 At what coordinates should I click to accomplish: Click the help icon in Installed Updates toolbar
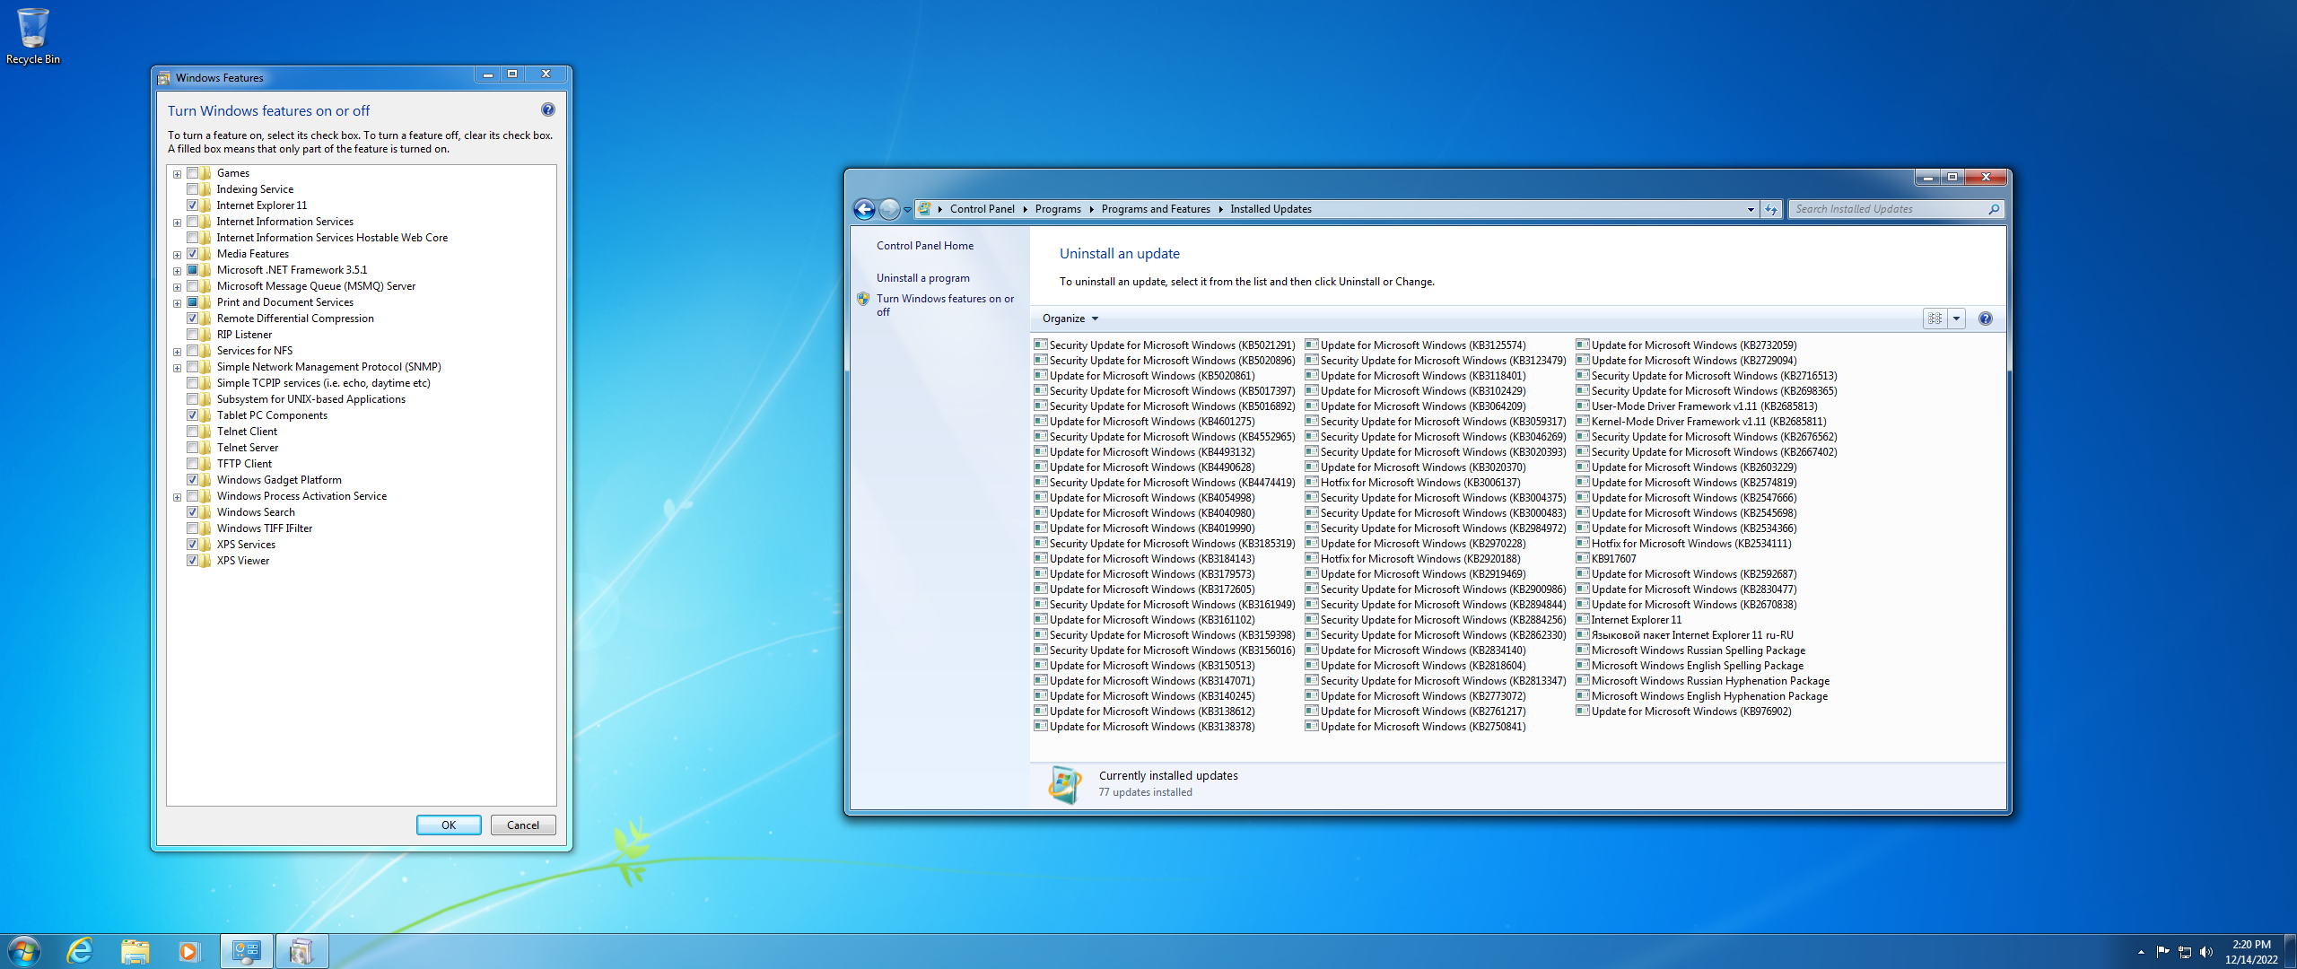pyautogui.click(x=1986, y=319)
